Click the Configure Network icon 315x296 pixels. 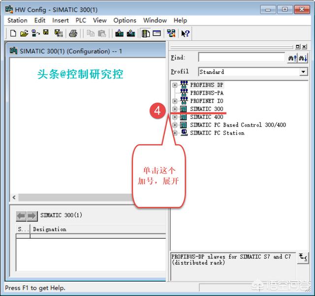coord(171,33)
